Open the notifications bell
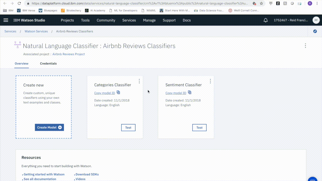 click(266, 20)
